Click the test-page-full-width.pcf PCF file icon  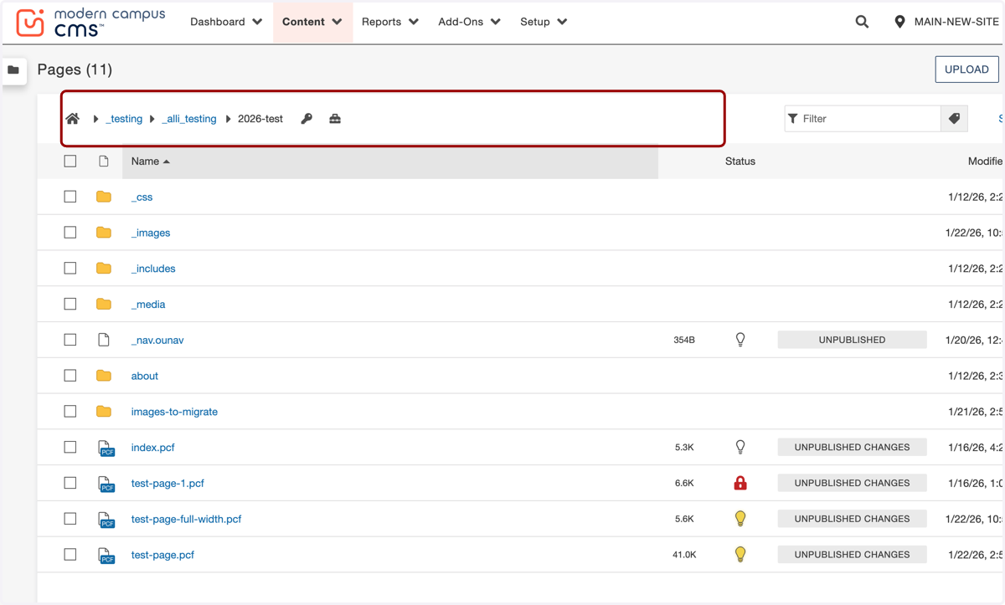pyautogui.click(x=106, y=520)
